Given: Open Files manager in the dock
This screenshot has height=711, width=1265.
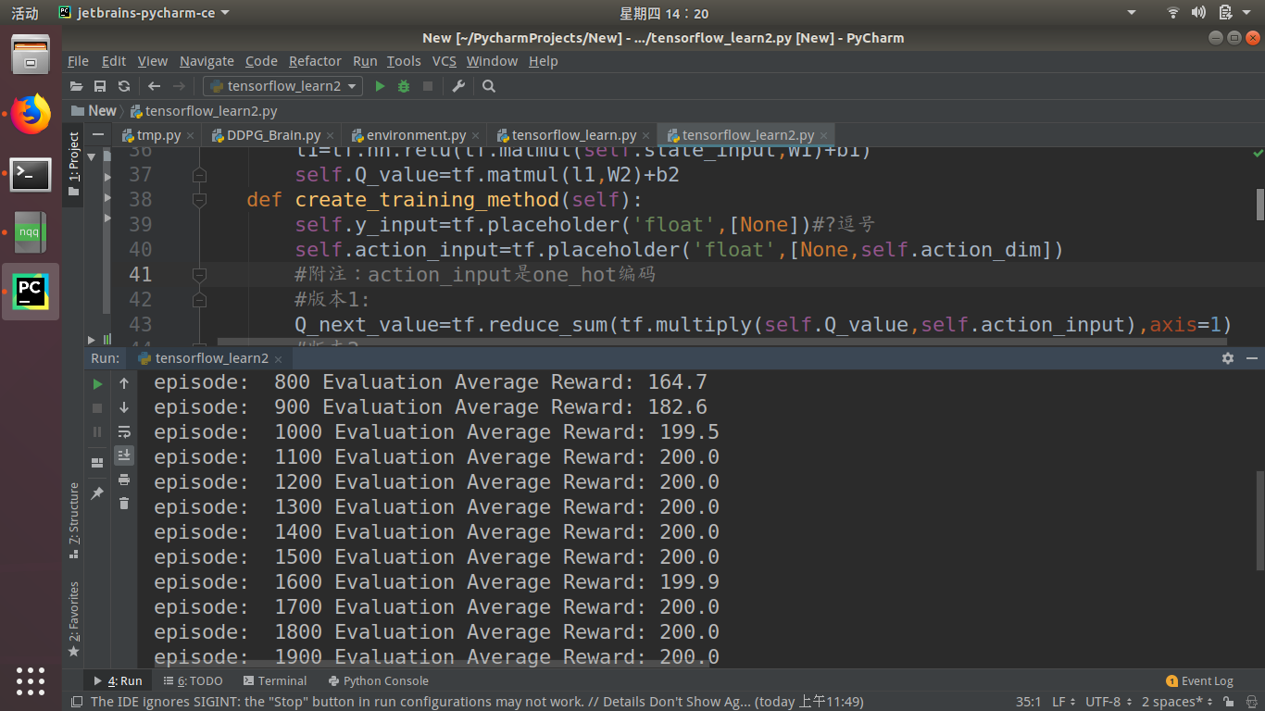Looking at the screenshot, I should coord(31,56).
